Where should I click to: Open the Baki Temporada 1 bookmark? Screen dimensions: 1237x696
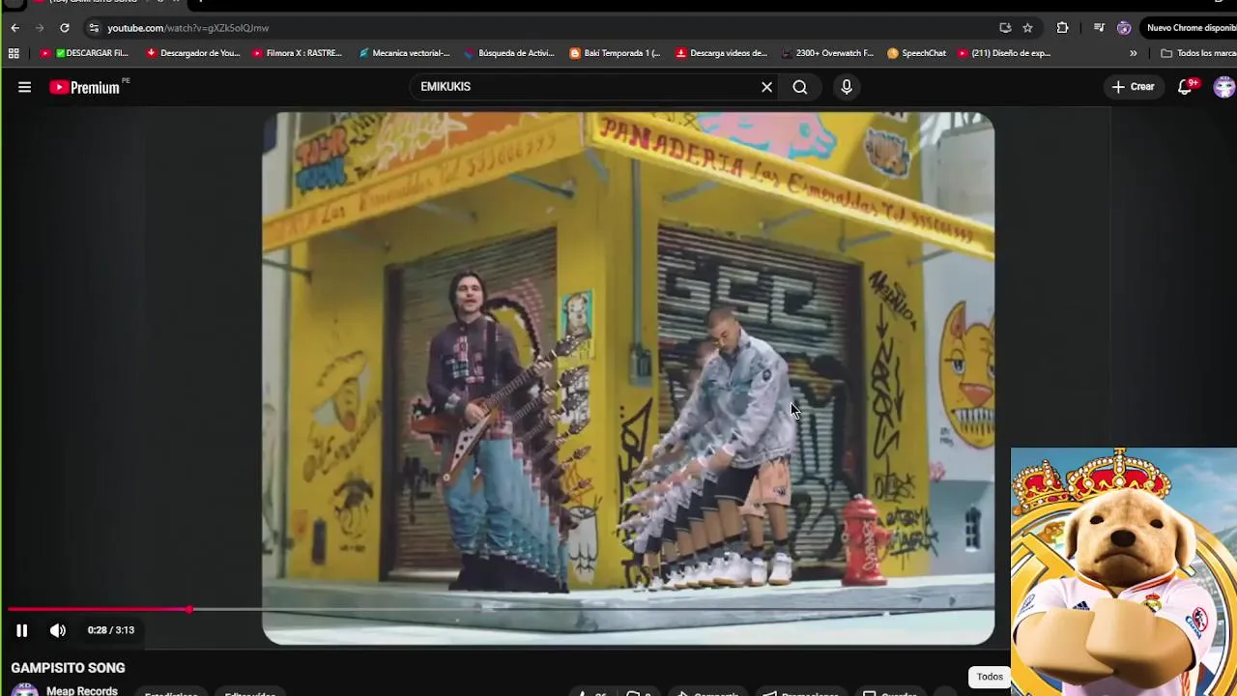tap(615, 53)
